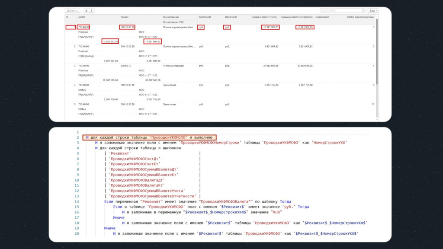Select credit account 510.10.30.10 in row 4
The height and width of the screenshot is (249, 443).
[128, 85]
